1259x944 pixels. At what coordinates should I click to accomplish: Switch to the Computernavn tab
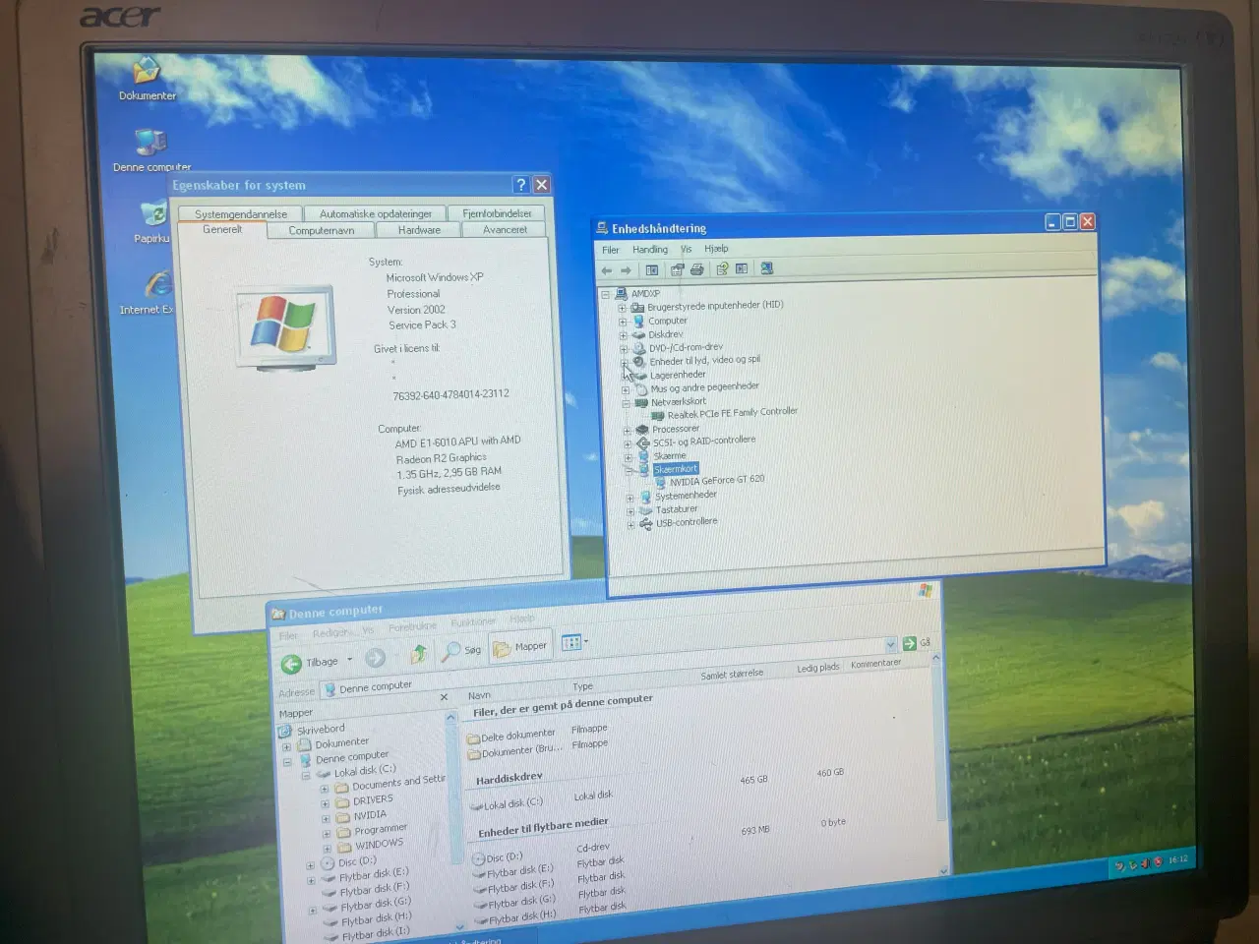pyautogui.click(x=322, y=230)
